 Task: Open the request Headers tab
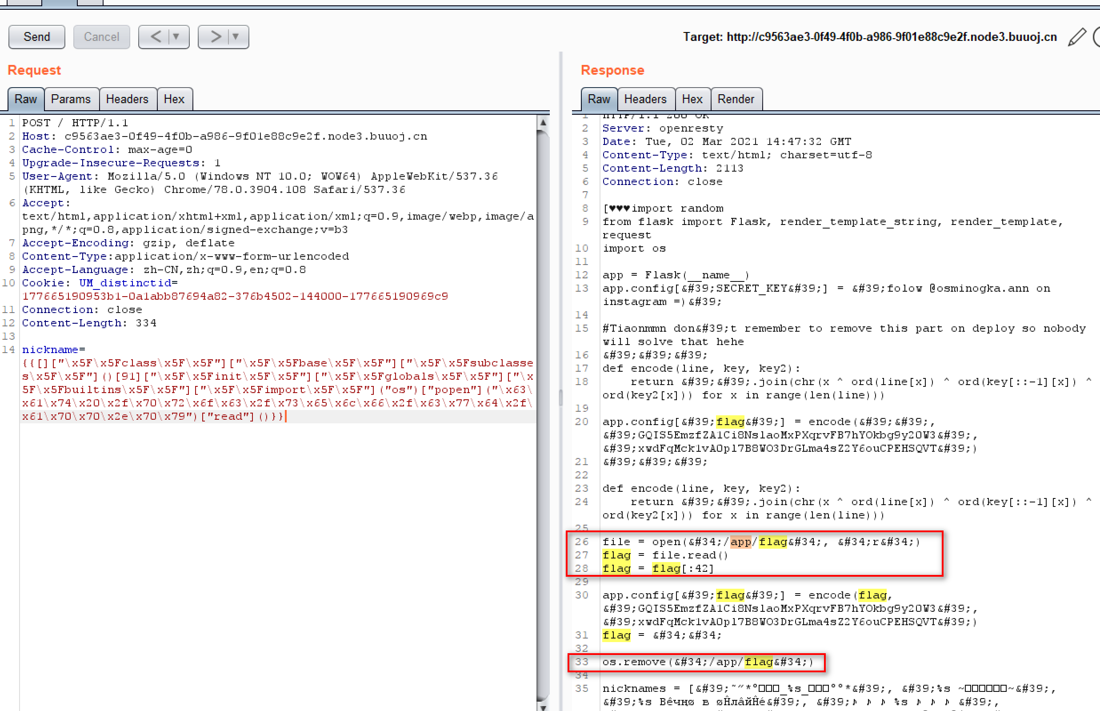click(x=127, y=99)
